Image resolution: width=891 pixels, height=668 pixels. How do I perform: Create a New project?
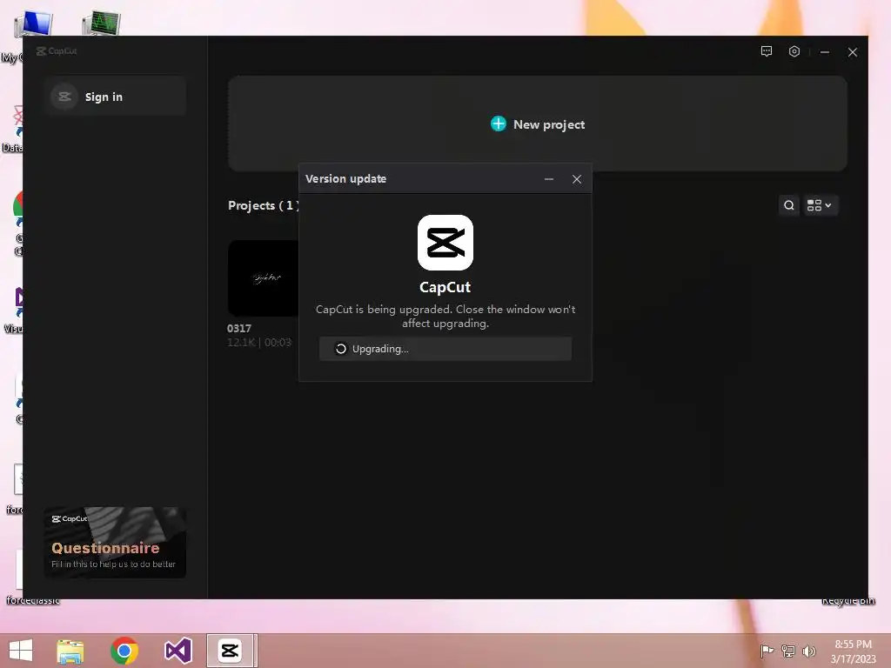point(538,124)
